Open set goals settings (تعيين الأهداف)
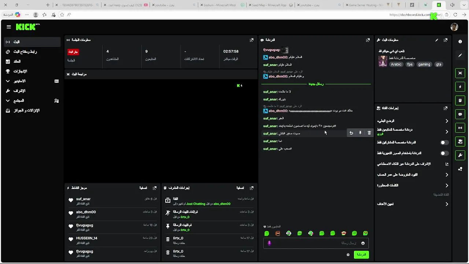Viewport: 469px width, 264px height. coord(413,204)
